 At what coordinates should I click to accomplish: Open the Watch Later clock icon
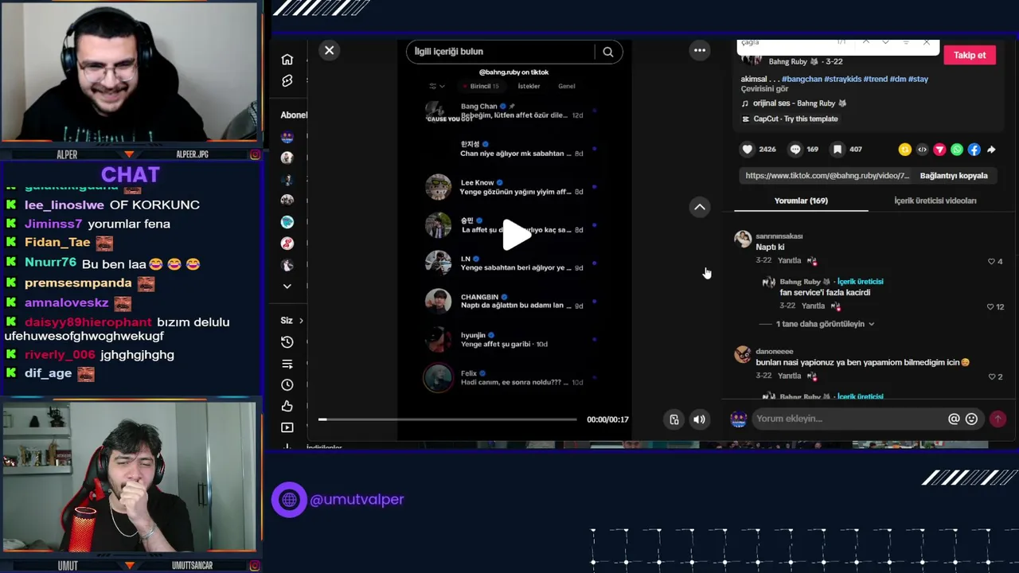tap(287, 384)
